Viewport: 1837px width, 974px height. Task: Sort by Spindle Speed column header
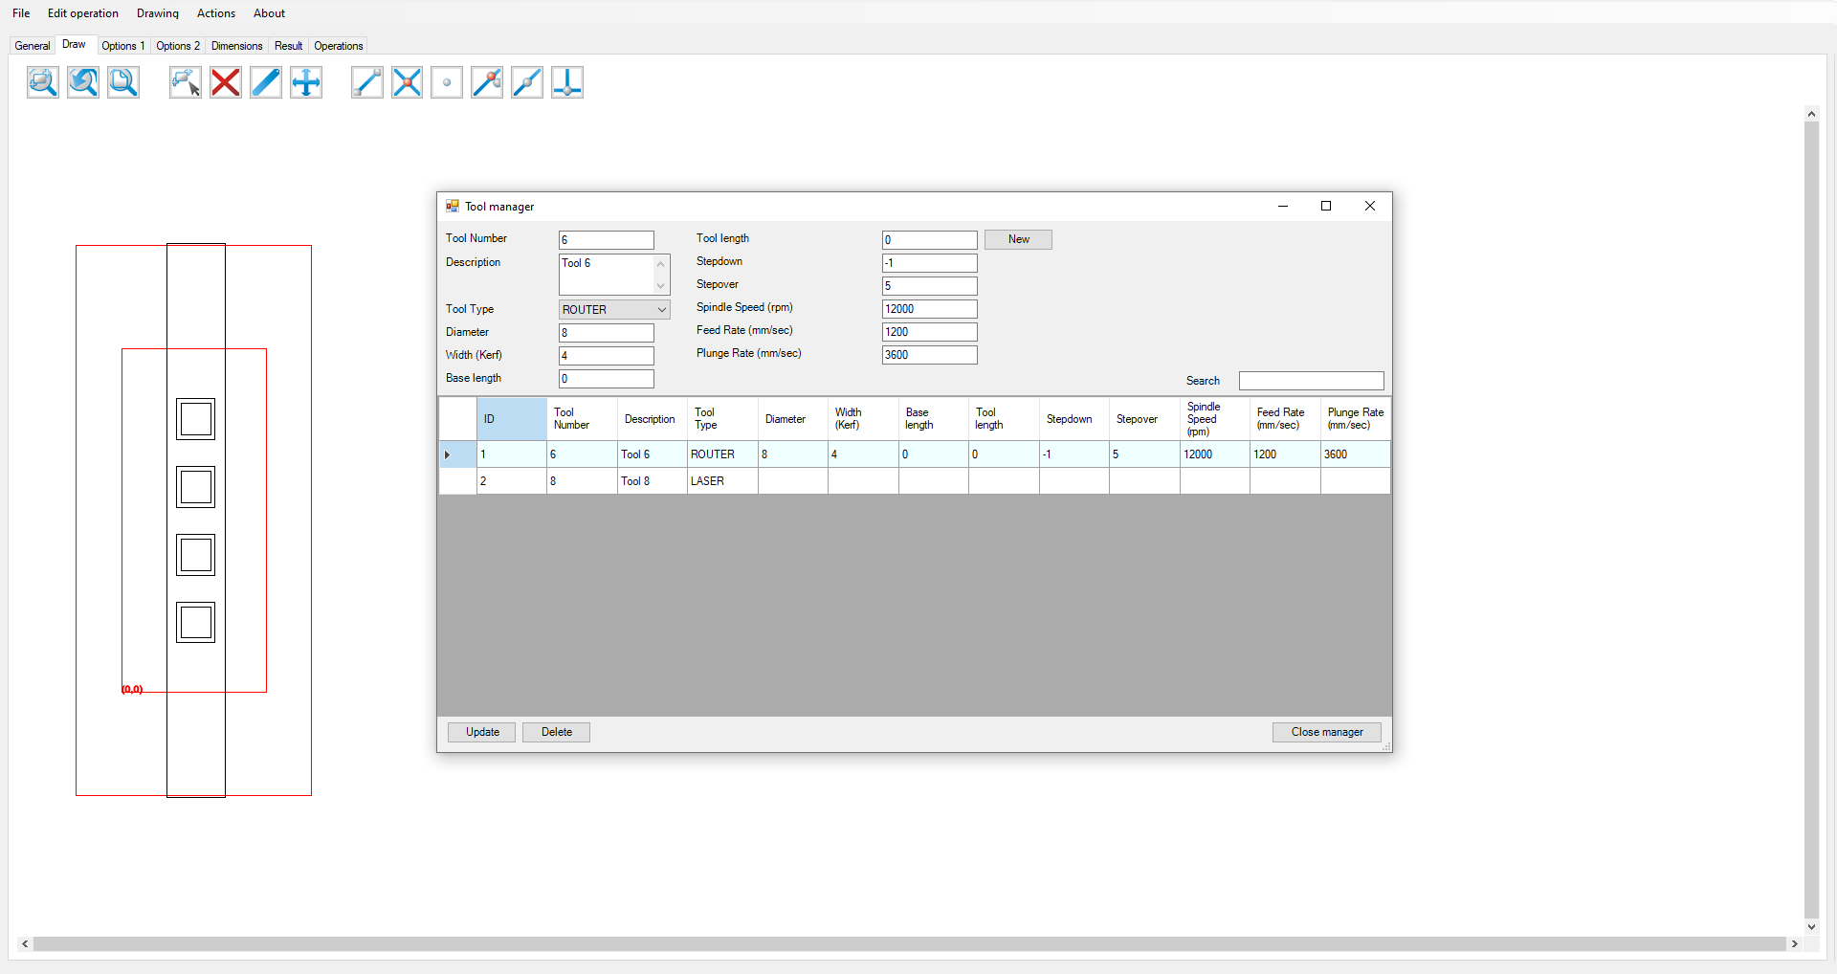(1215, 419)
